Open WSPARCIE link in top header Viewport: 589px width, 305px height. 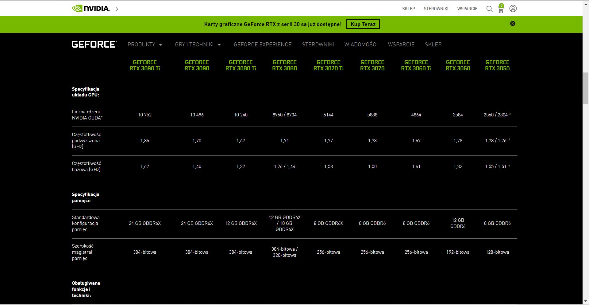coord(467,9)
